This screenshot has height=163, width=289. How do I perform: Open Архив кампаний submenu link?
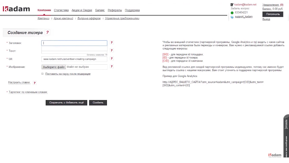[64, 18]
